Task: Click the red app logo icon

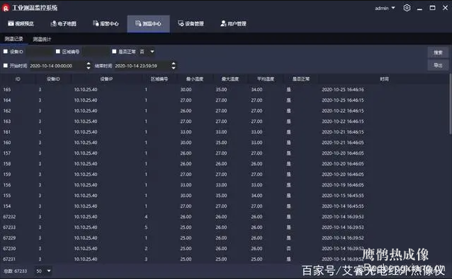Action: 6,8
